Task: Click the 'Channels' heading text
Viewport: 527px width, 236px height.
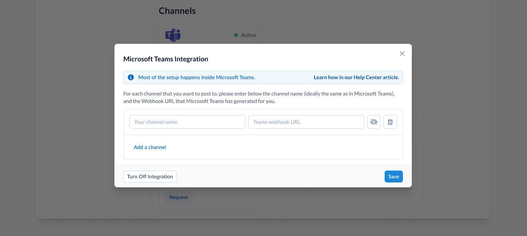Action: 177,11
